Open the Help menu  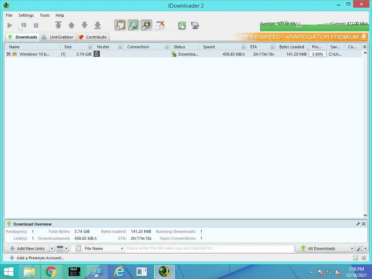(x=60, y=15)
